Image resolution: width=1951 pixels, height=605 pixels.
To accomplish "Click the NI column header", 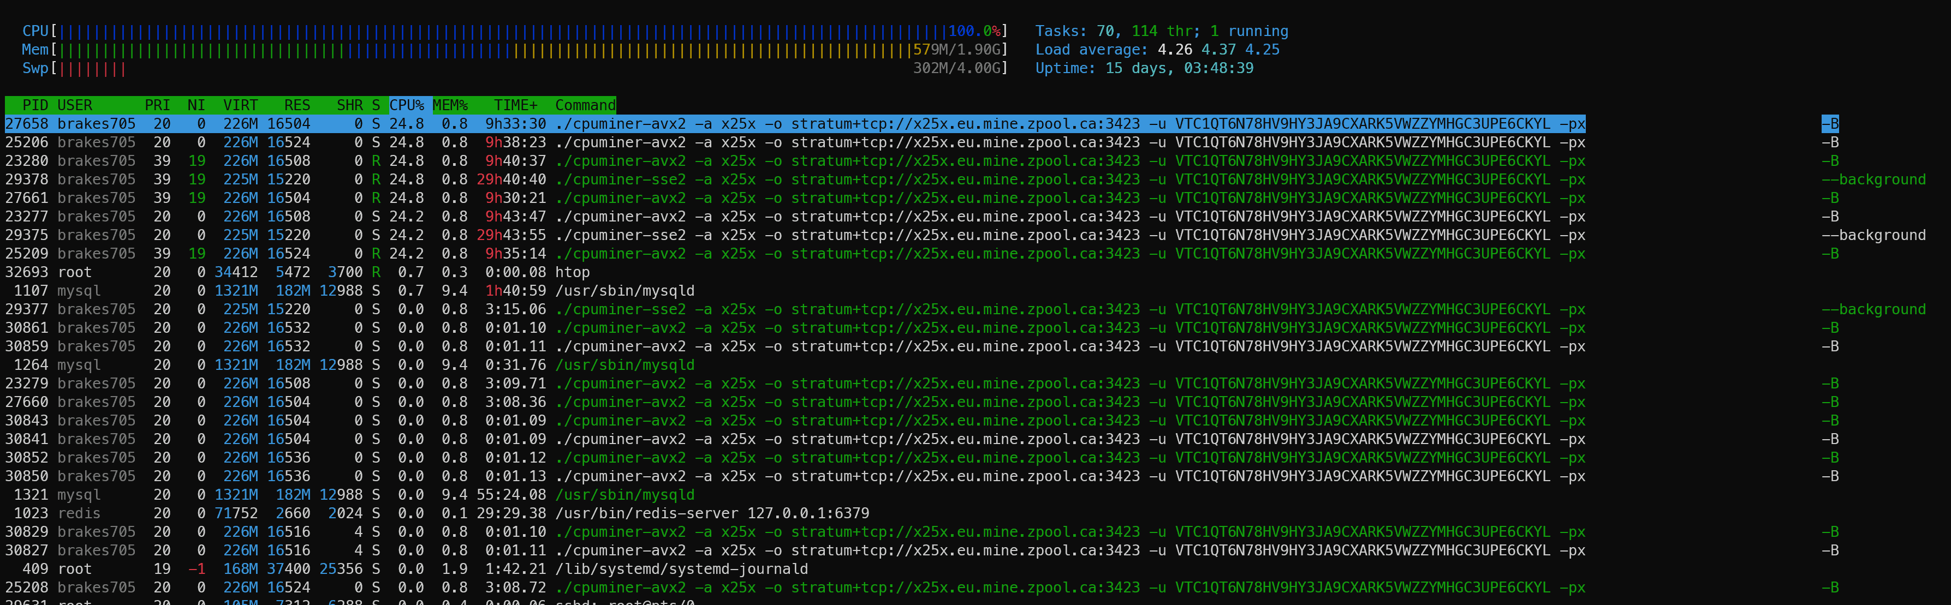I will 196,105.
